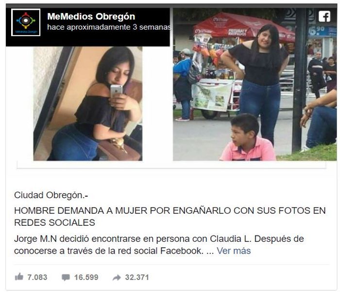The height and width of the screenshot is (292, 340).
Task: Expand the post with 'Ver más'
Action: click(x=234, y=251)
